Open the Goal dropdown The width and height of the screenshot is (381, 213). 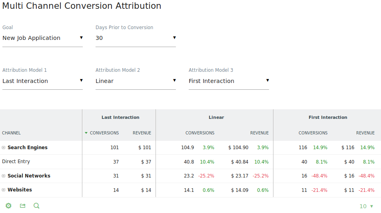coord(42,38)
